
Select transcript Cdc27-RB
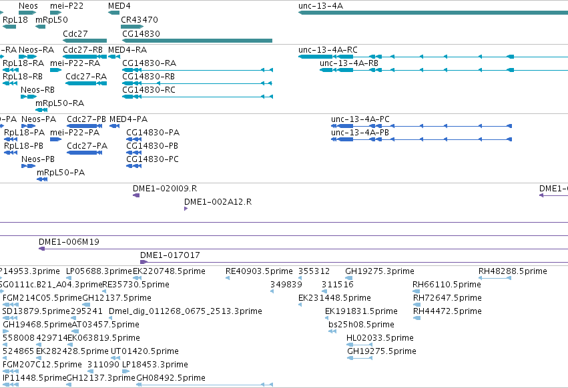click(x=85, y=57)
